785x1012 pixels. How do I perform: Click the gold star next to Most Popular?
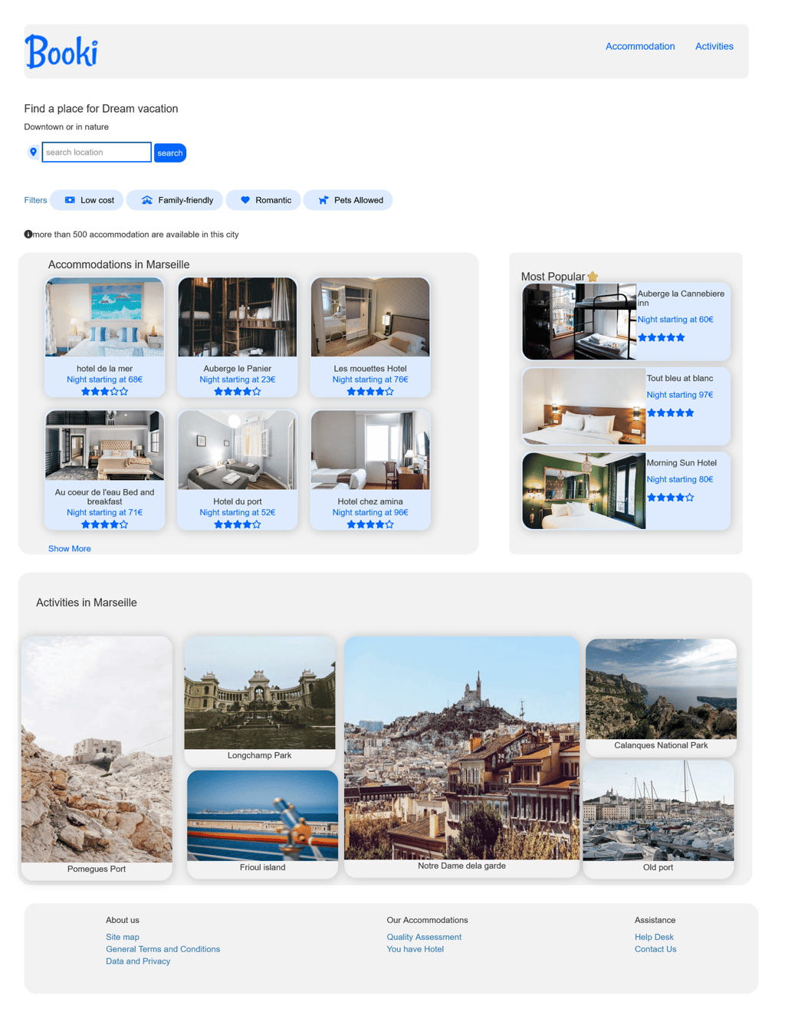click(x=593, y=277)
